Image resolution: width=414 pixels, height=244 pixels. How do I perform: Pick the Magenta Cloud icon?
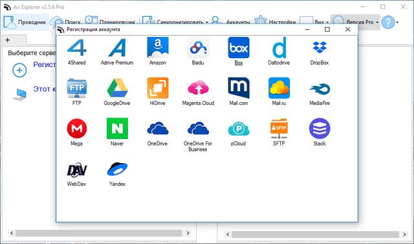pyautogui.click(x=198, y=88)
